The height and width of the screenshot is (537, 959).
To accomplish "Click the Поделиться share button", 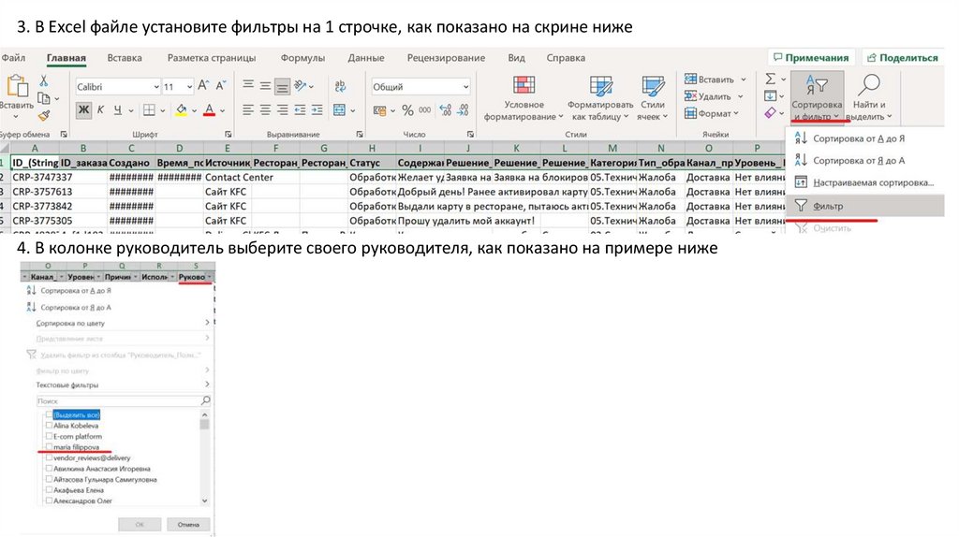I will tap(901, 58).
